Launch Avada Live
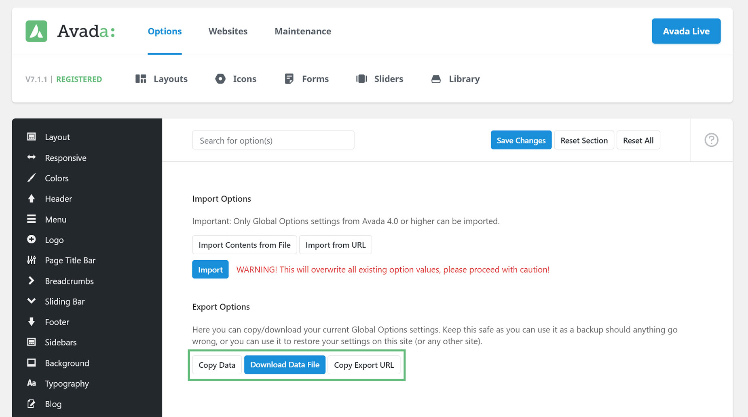 pos(686,31)
